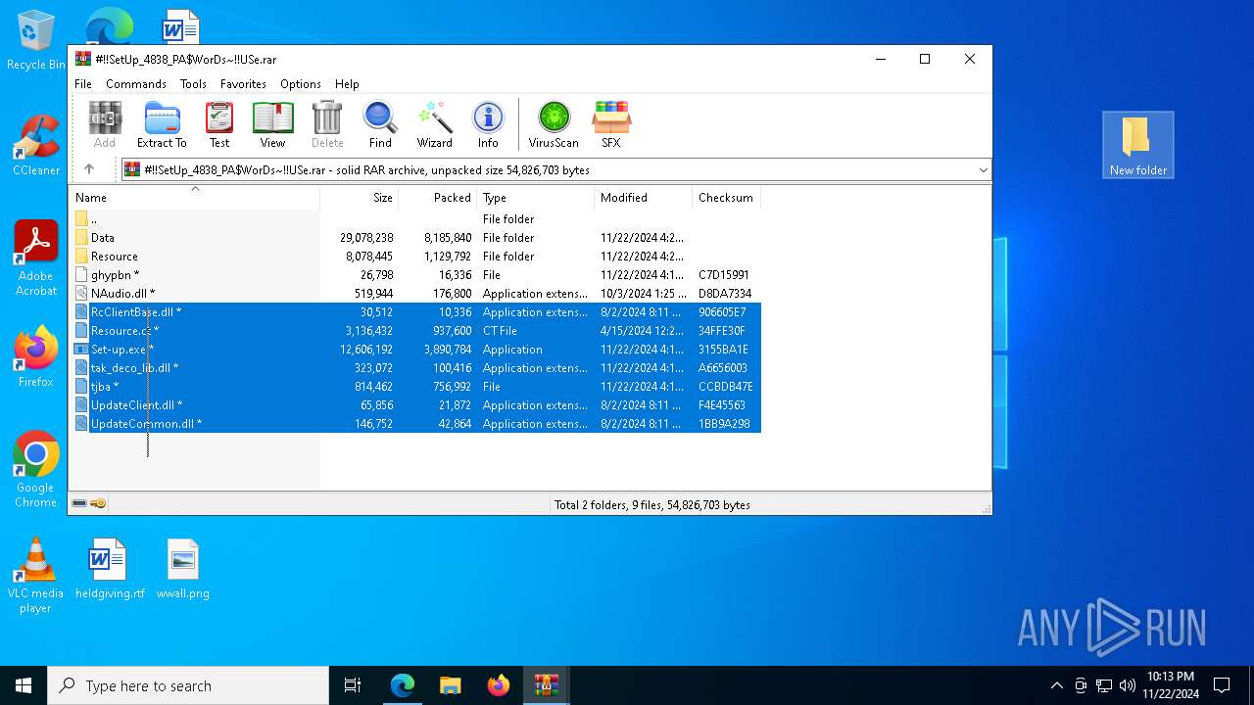Viewport: 1254px width, 705px height.
Task: Select the Resource folder row
Action: click(416, 257)
